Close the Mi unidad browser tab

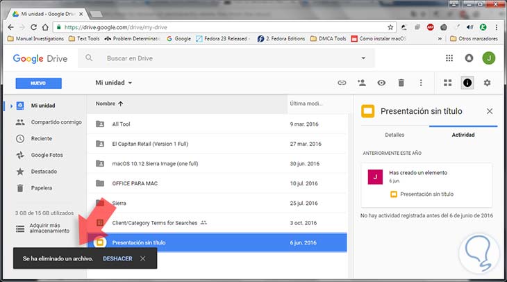[x=81, y=14]
